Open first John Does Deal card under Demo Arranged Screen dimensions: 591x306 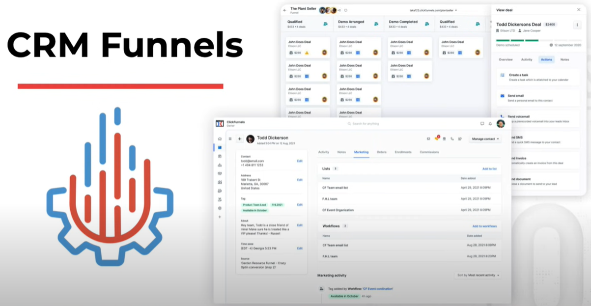coord(359,48)
